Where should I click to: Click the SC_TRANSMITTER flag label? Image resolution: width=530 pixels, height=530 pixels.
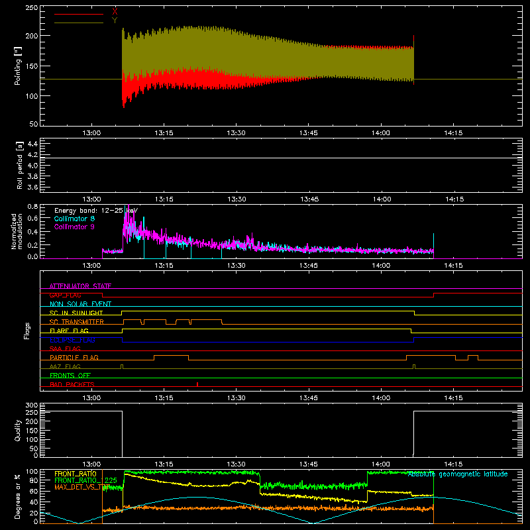[x=77, y=322]
